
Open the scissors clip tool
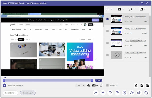tap(96, 93)
